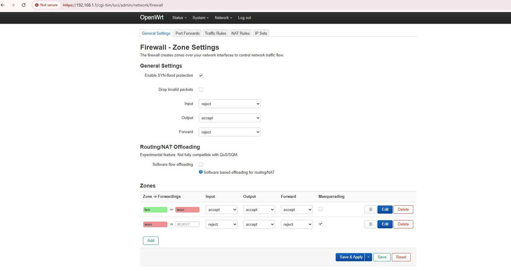Click the Routing/NAT Offloading heading

coord(170,147)
